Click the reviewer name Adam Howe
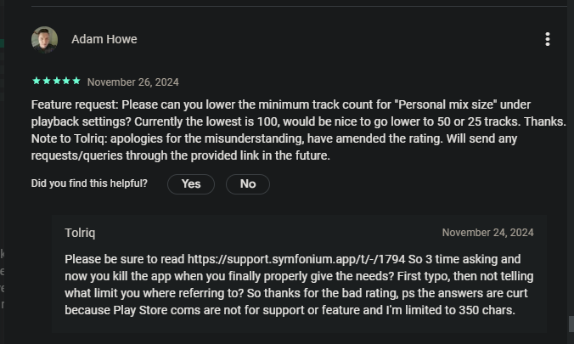Screen dimensions: 574x344 coord(104,39)
